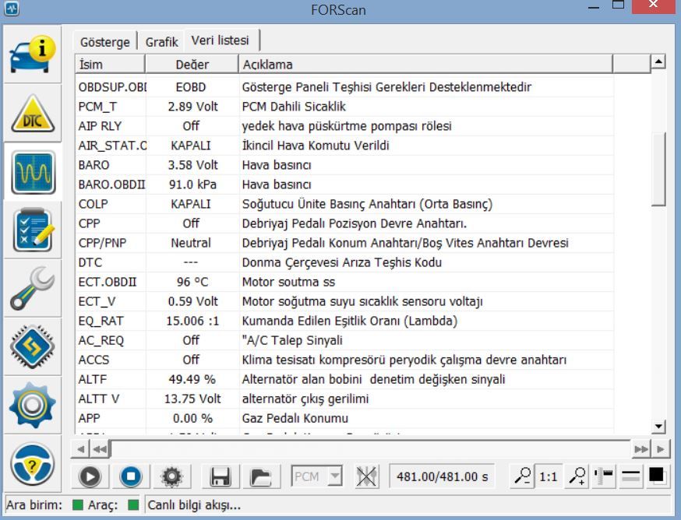Select the ALTF row
681x520 pixels.
[344, 379]
